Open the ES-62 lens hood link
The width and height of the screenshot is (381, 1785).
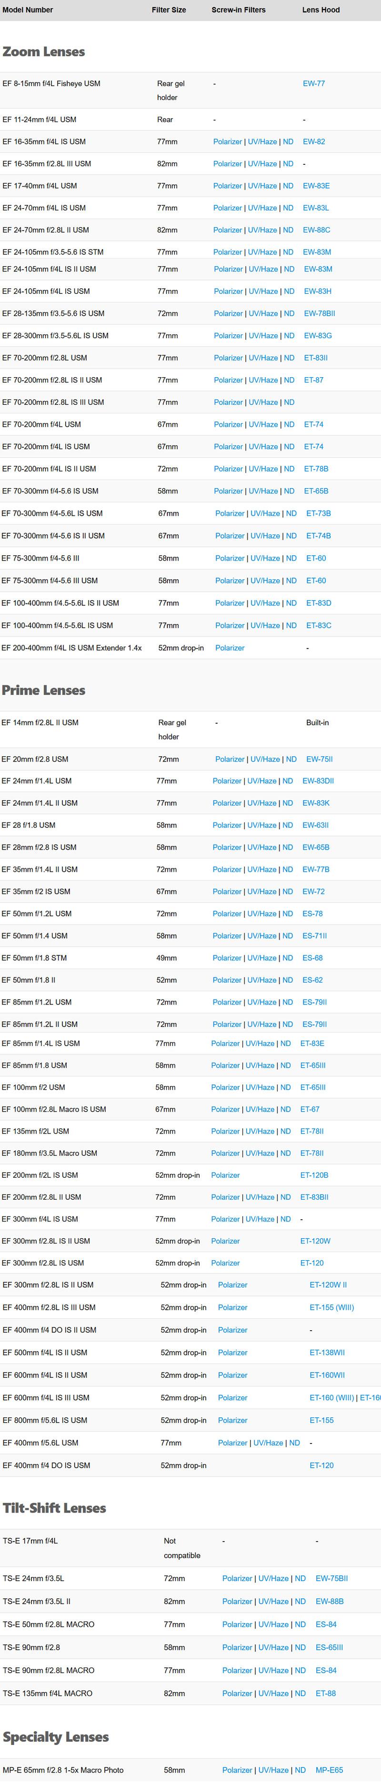point(312,981)
